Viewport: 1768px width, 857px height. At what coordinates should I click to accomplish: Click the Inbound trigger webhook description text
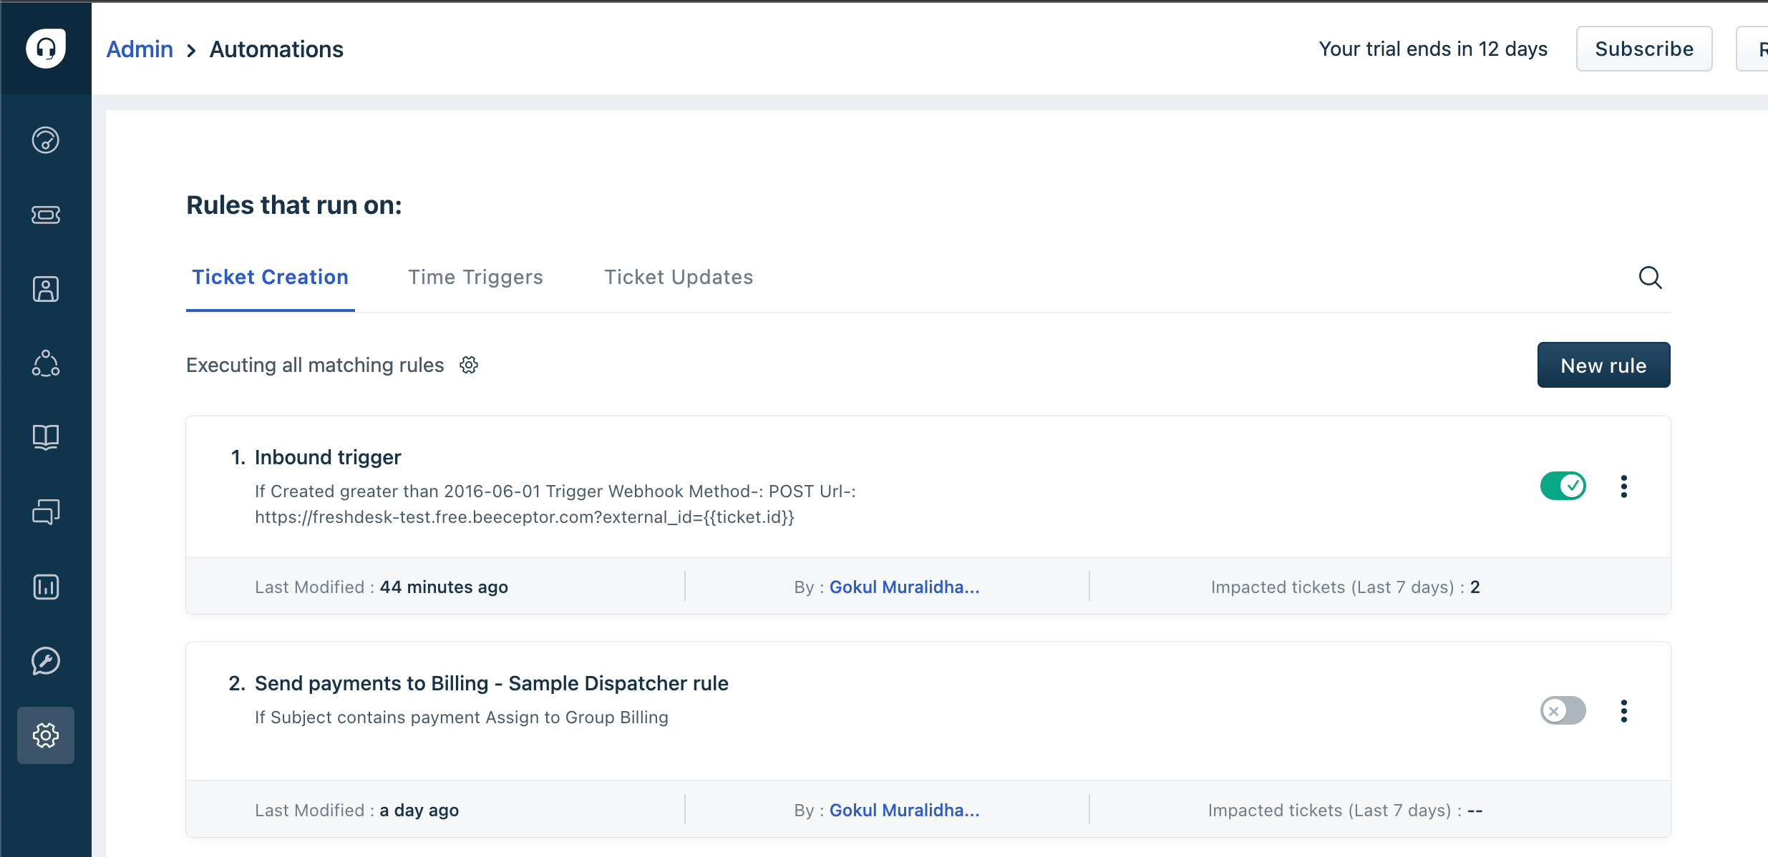555,504
